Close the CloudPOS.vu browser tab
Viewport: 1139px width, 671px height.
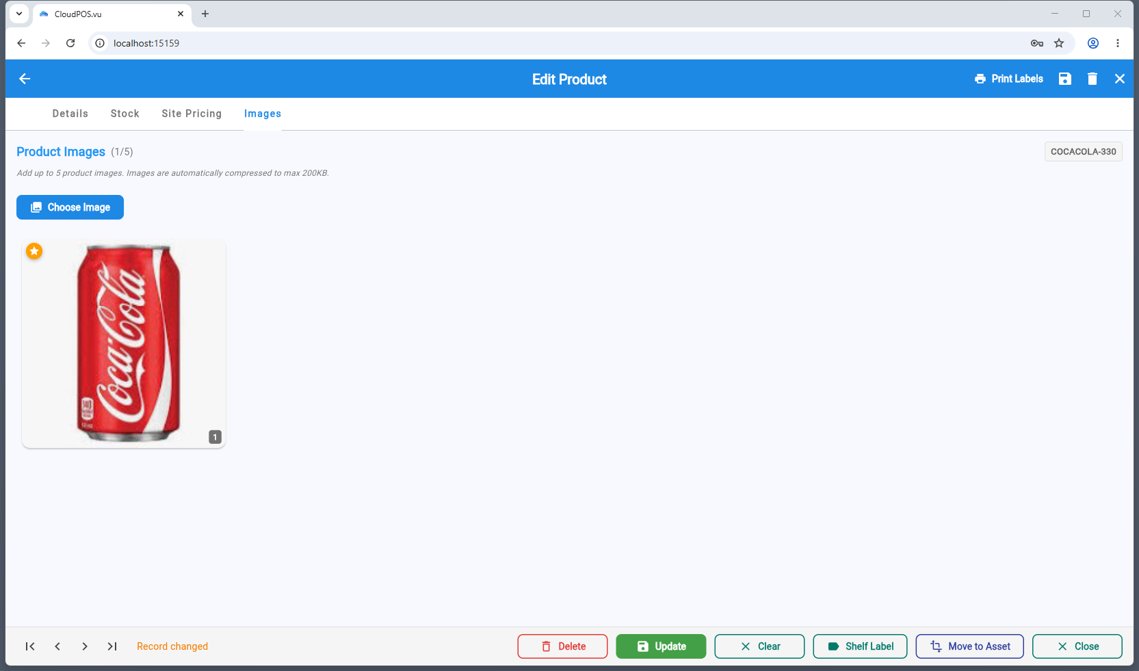click(181, 14)
